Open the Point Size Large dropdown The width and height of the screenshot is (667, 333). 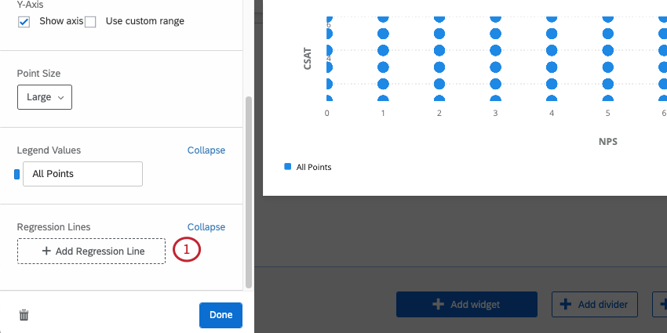[x=45, y=97]
